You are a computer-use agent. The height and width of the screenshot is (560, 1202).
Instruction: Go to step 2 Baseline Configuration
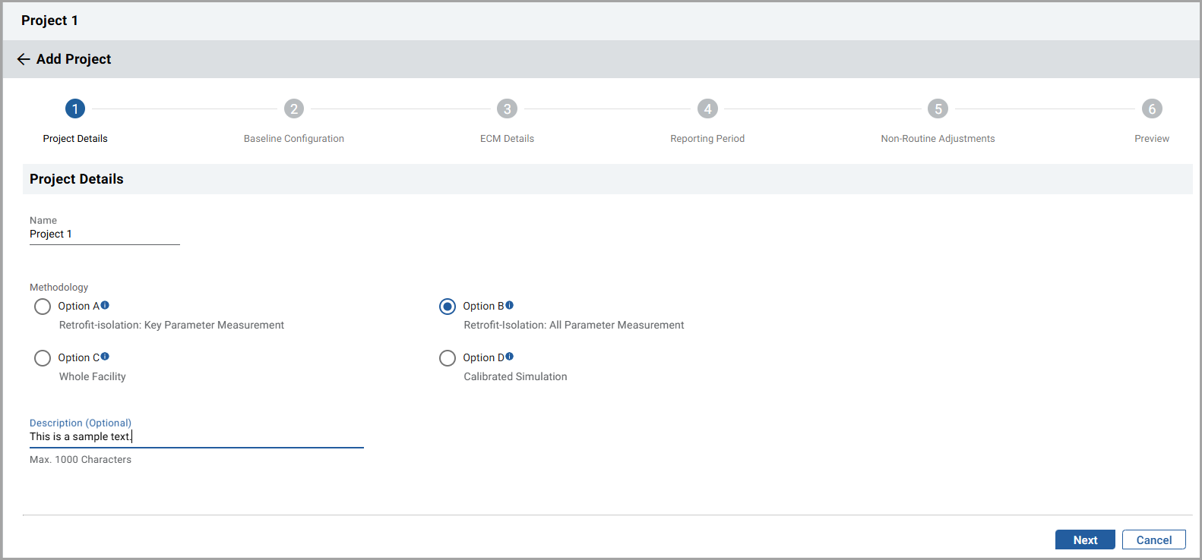point(294,109)
